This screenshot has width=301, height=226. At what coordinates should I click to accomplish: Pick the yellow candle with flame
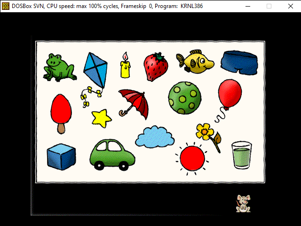(126, 65)
